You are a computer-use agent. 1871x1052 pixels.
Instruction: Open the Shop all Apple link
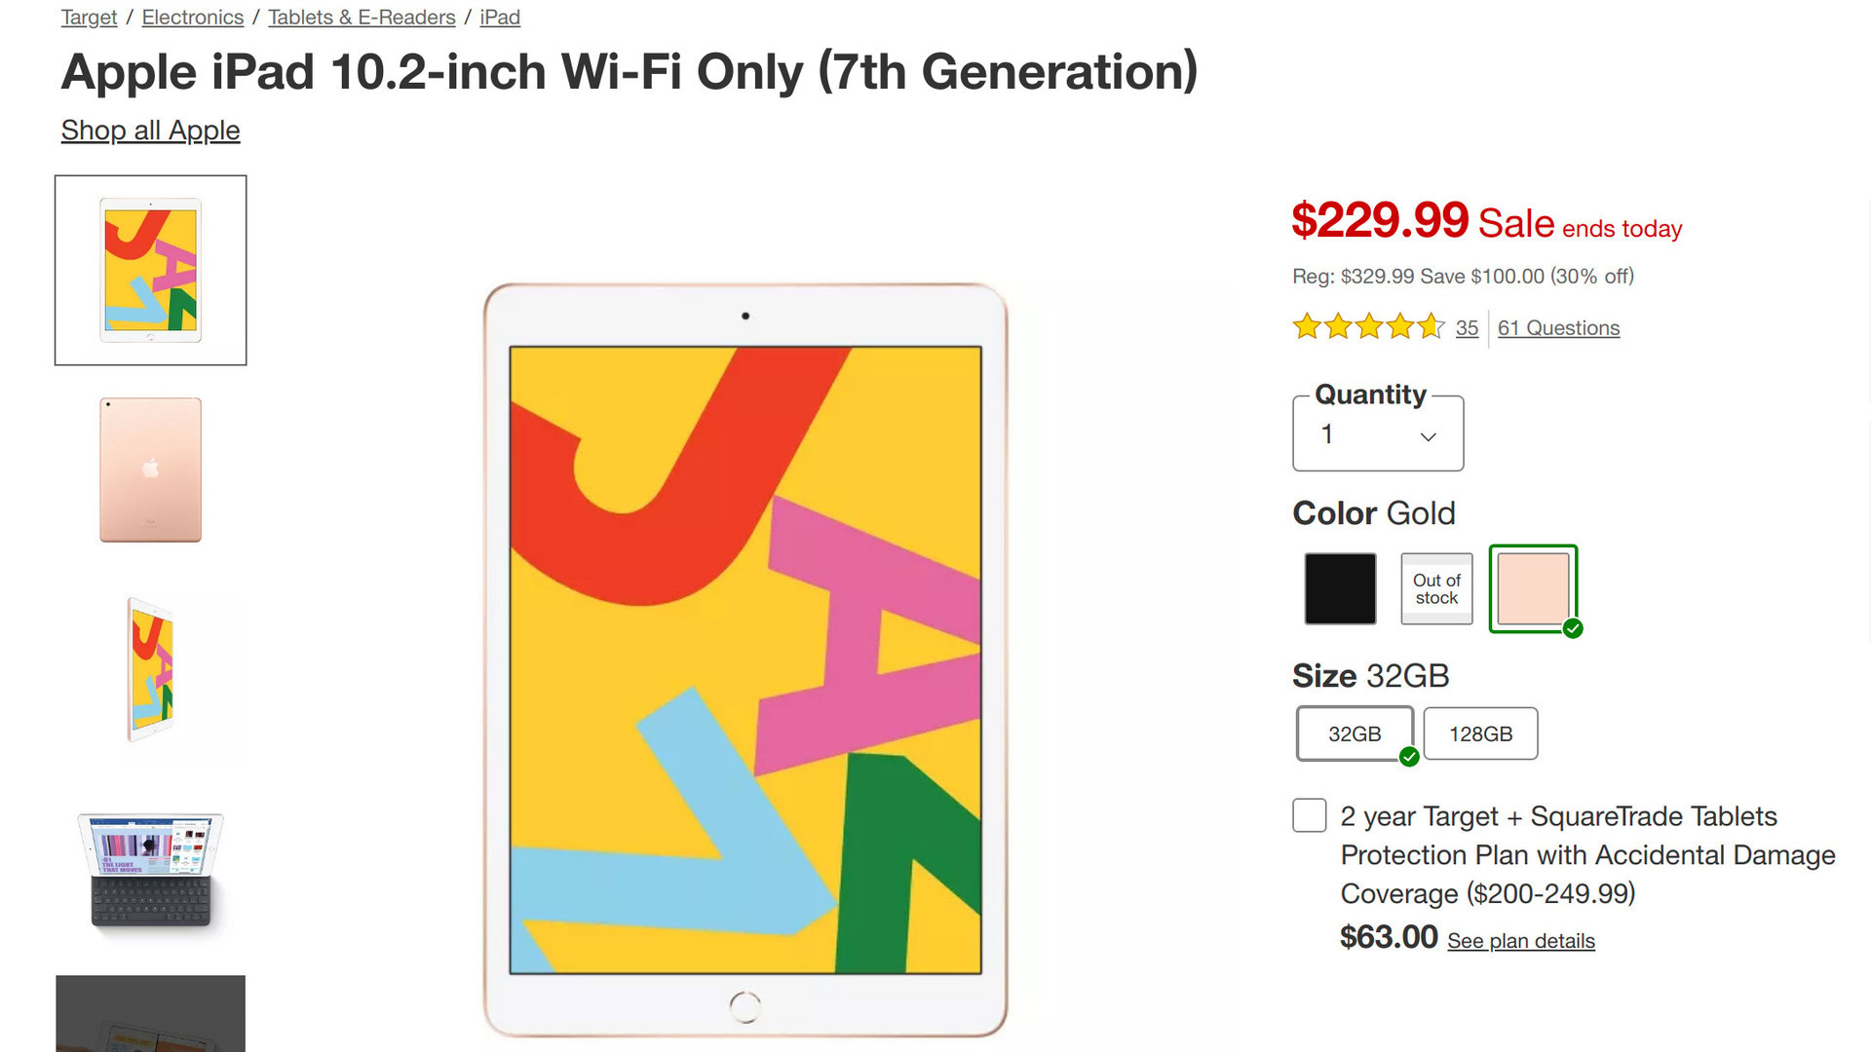tap(150, 131)
